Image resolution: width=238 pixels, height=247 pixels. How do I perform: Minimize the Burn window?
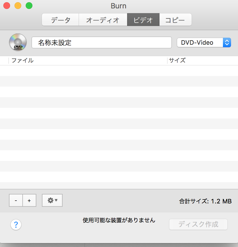click(x=18, y=6)
